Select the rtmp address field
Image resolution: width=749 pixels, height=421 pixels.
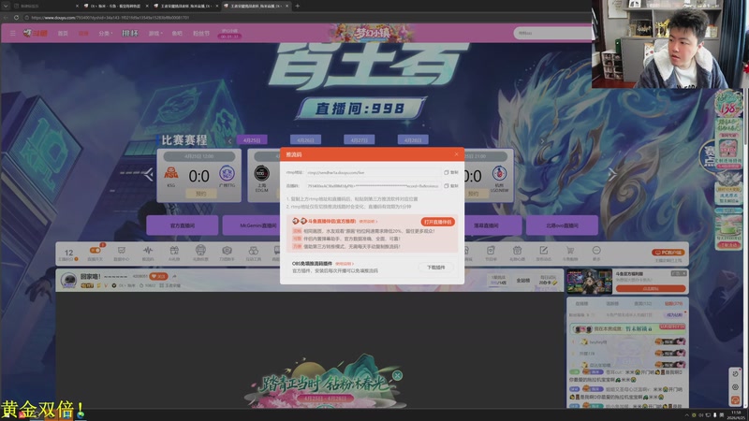click(374, 172)
